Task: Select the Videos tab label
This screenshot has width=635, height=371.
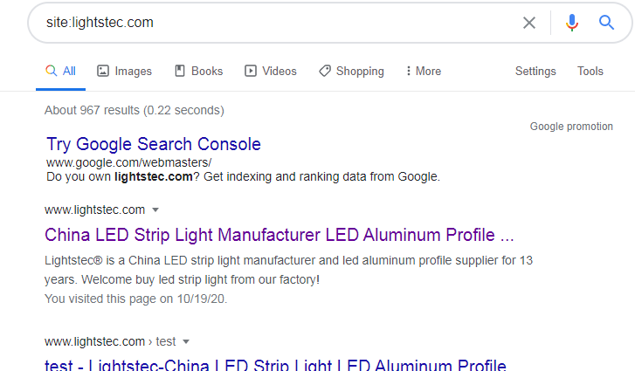Action: pyautogui.click(x=279, y=71)
